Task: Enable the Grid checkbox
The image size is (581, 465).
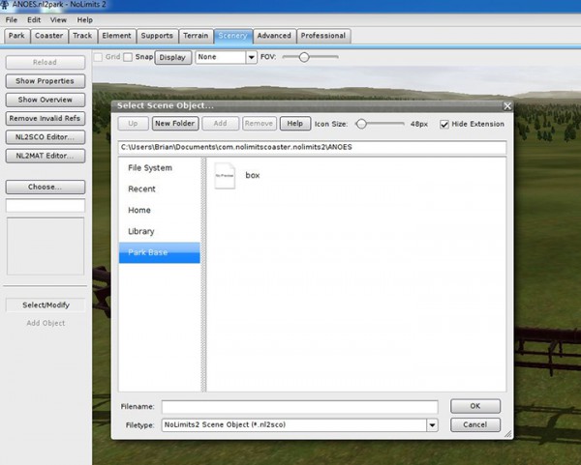Action: tap(100, 57)
